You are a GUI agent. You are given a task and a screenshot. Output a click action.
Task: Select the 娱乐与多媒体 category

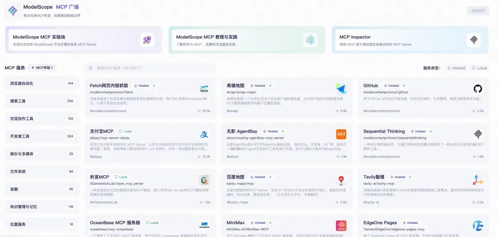pyautogui.click(x=42, y=154)
